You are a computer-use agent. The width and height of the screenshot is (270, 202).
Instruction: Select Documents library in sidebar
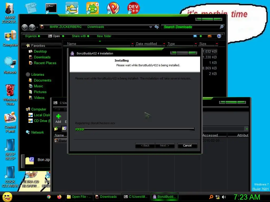pos(42,80)
